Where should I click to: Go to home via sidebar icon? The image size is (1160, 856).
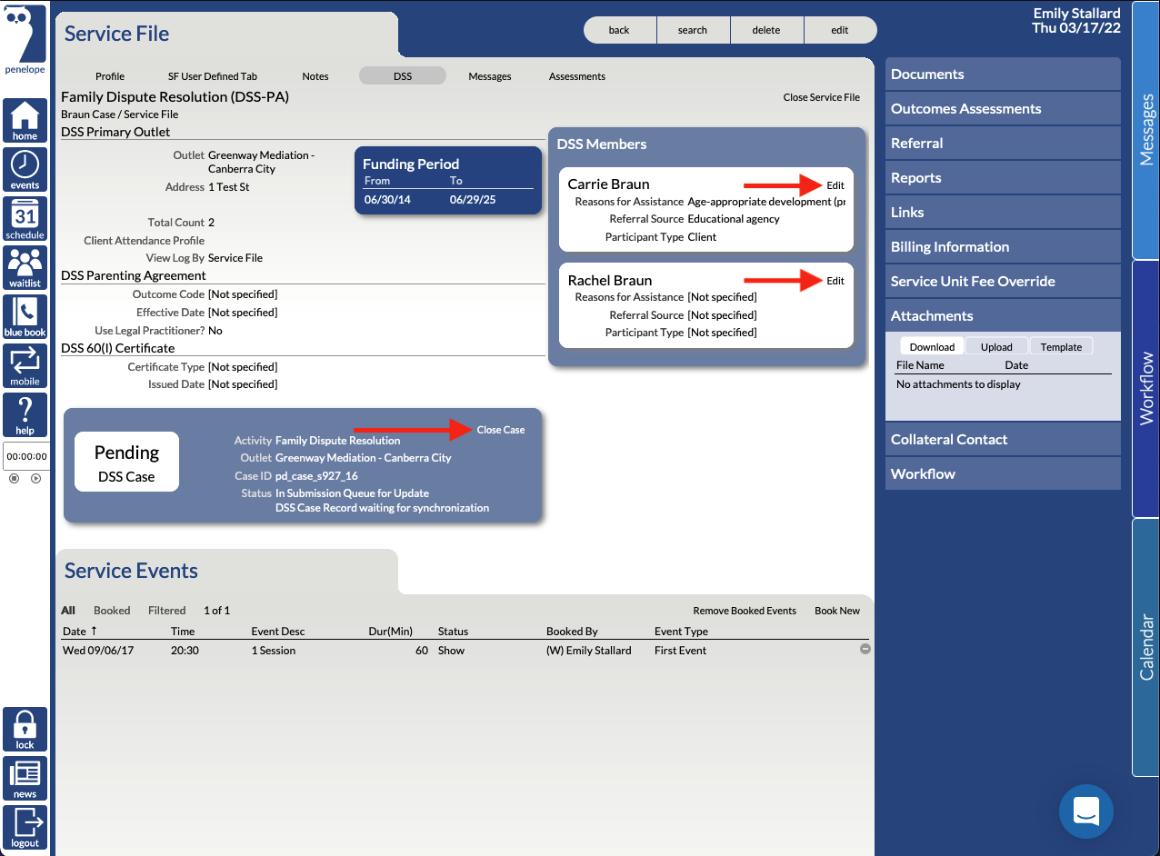point(25,121)
